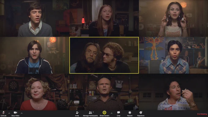Select tile of bald man in garage
The image size is (208, 117).
104,92
